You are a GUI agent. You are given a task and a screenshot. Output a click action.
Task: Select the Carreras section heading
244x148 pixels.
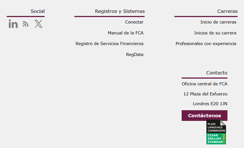[227, 11]
